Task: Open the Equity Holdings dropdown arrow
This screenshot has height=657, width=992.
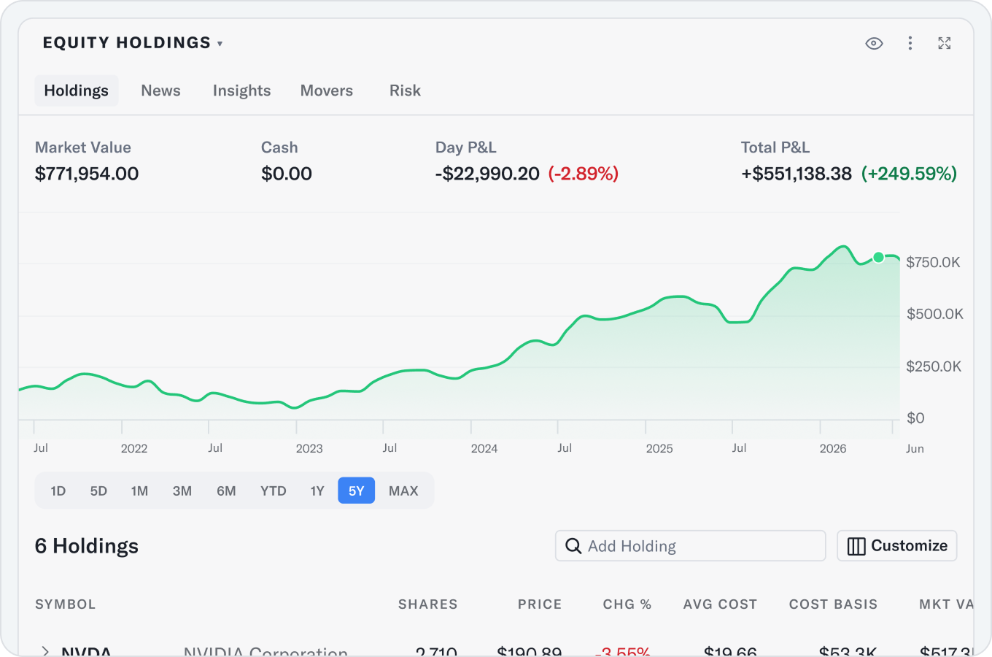Action: tap(220, 44)
